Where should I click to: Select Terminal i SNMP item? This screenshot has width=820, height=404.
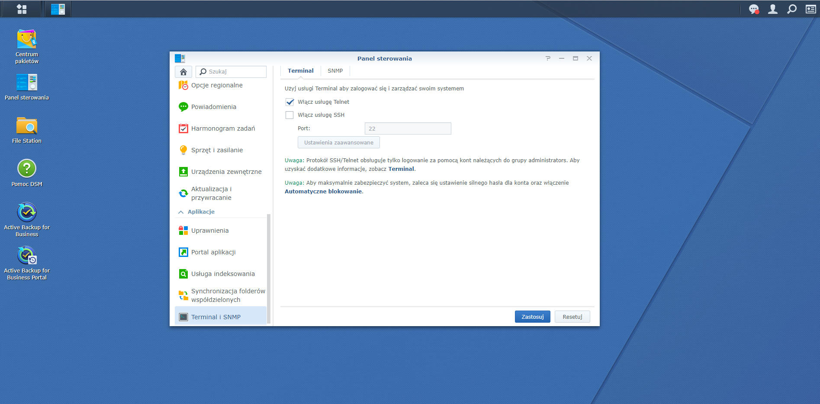pos(221,317)
